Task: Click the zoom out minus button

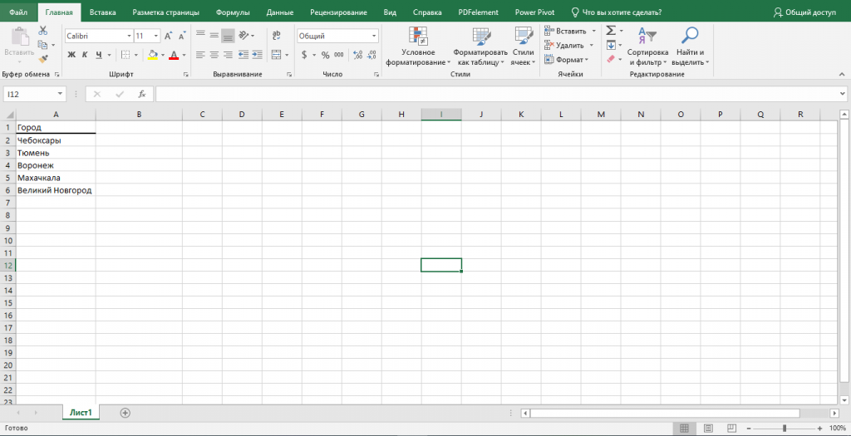Action: coord(750,428)
